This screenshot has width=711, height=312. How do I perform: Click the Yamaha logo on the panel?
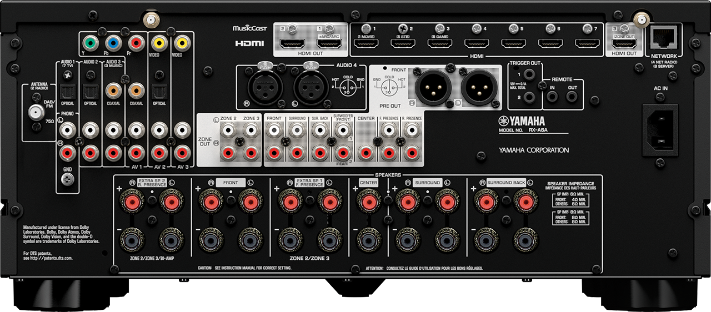523,122
